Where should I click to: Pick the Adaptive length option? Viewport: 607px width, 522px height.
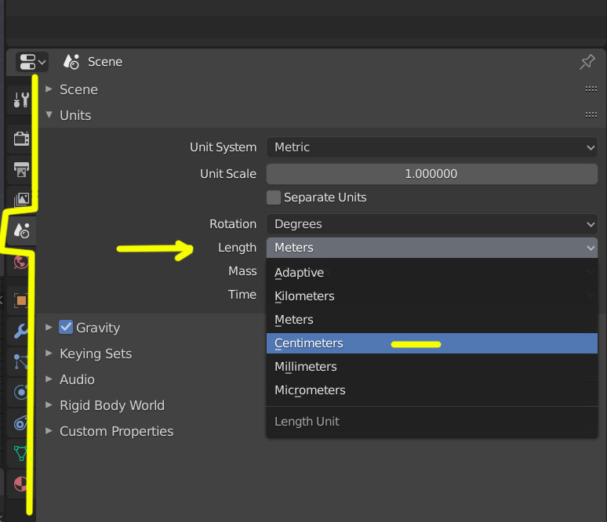(x=300, y=273)
